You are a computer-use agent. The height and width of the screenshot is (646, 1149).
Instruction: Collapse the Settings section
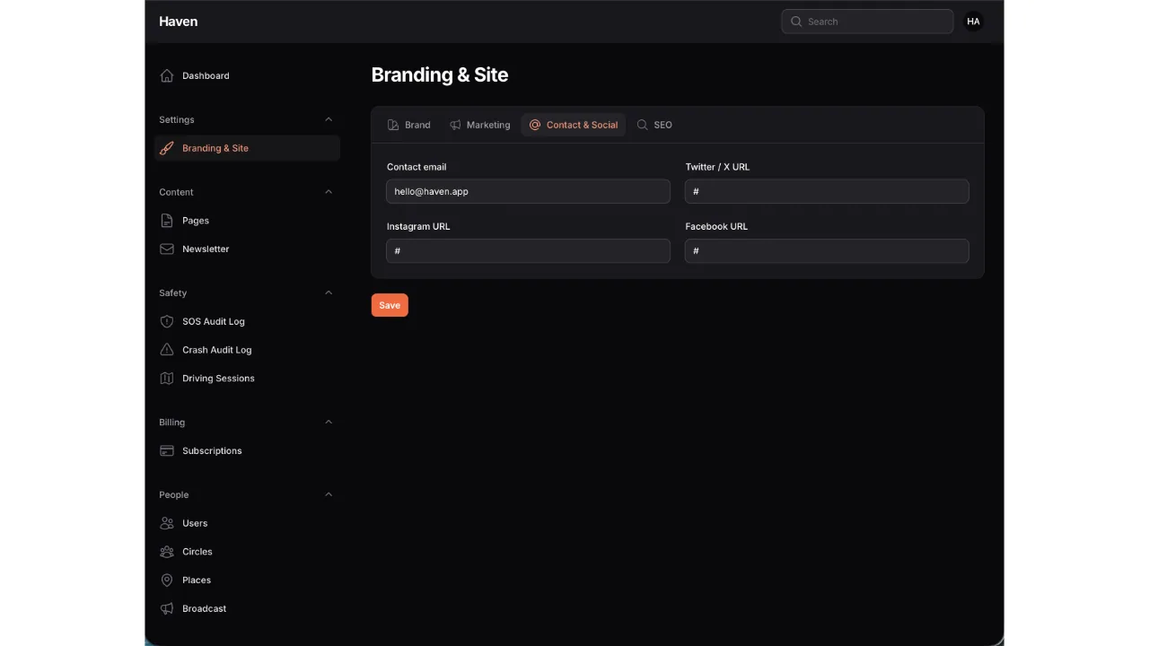(329, 119)
